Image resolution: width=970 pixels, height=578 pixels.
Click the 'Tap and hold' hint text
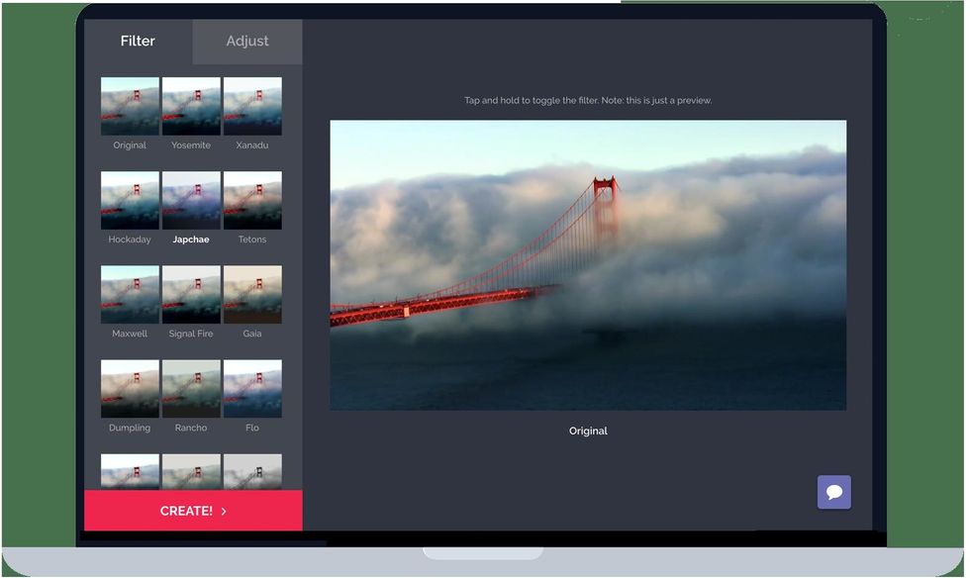tap(588, 100)
